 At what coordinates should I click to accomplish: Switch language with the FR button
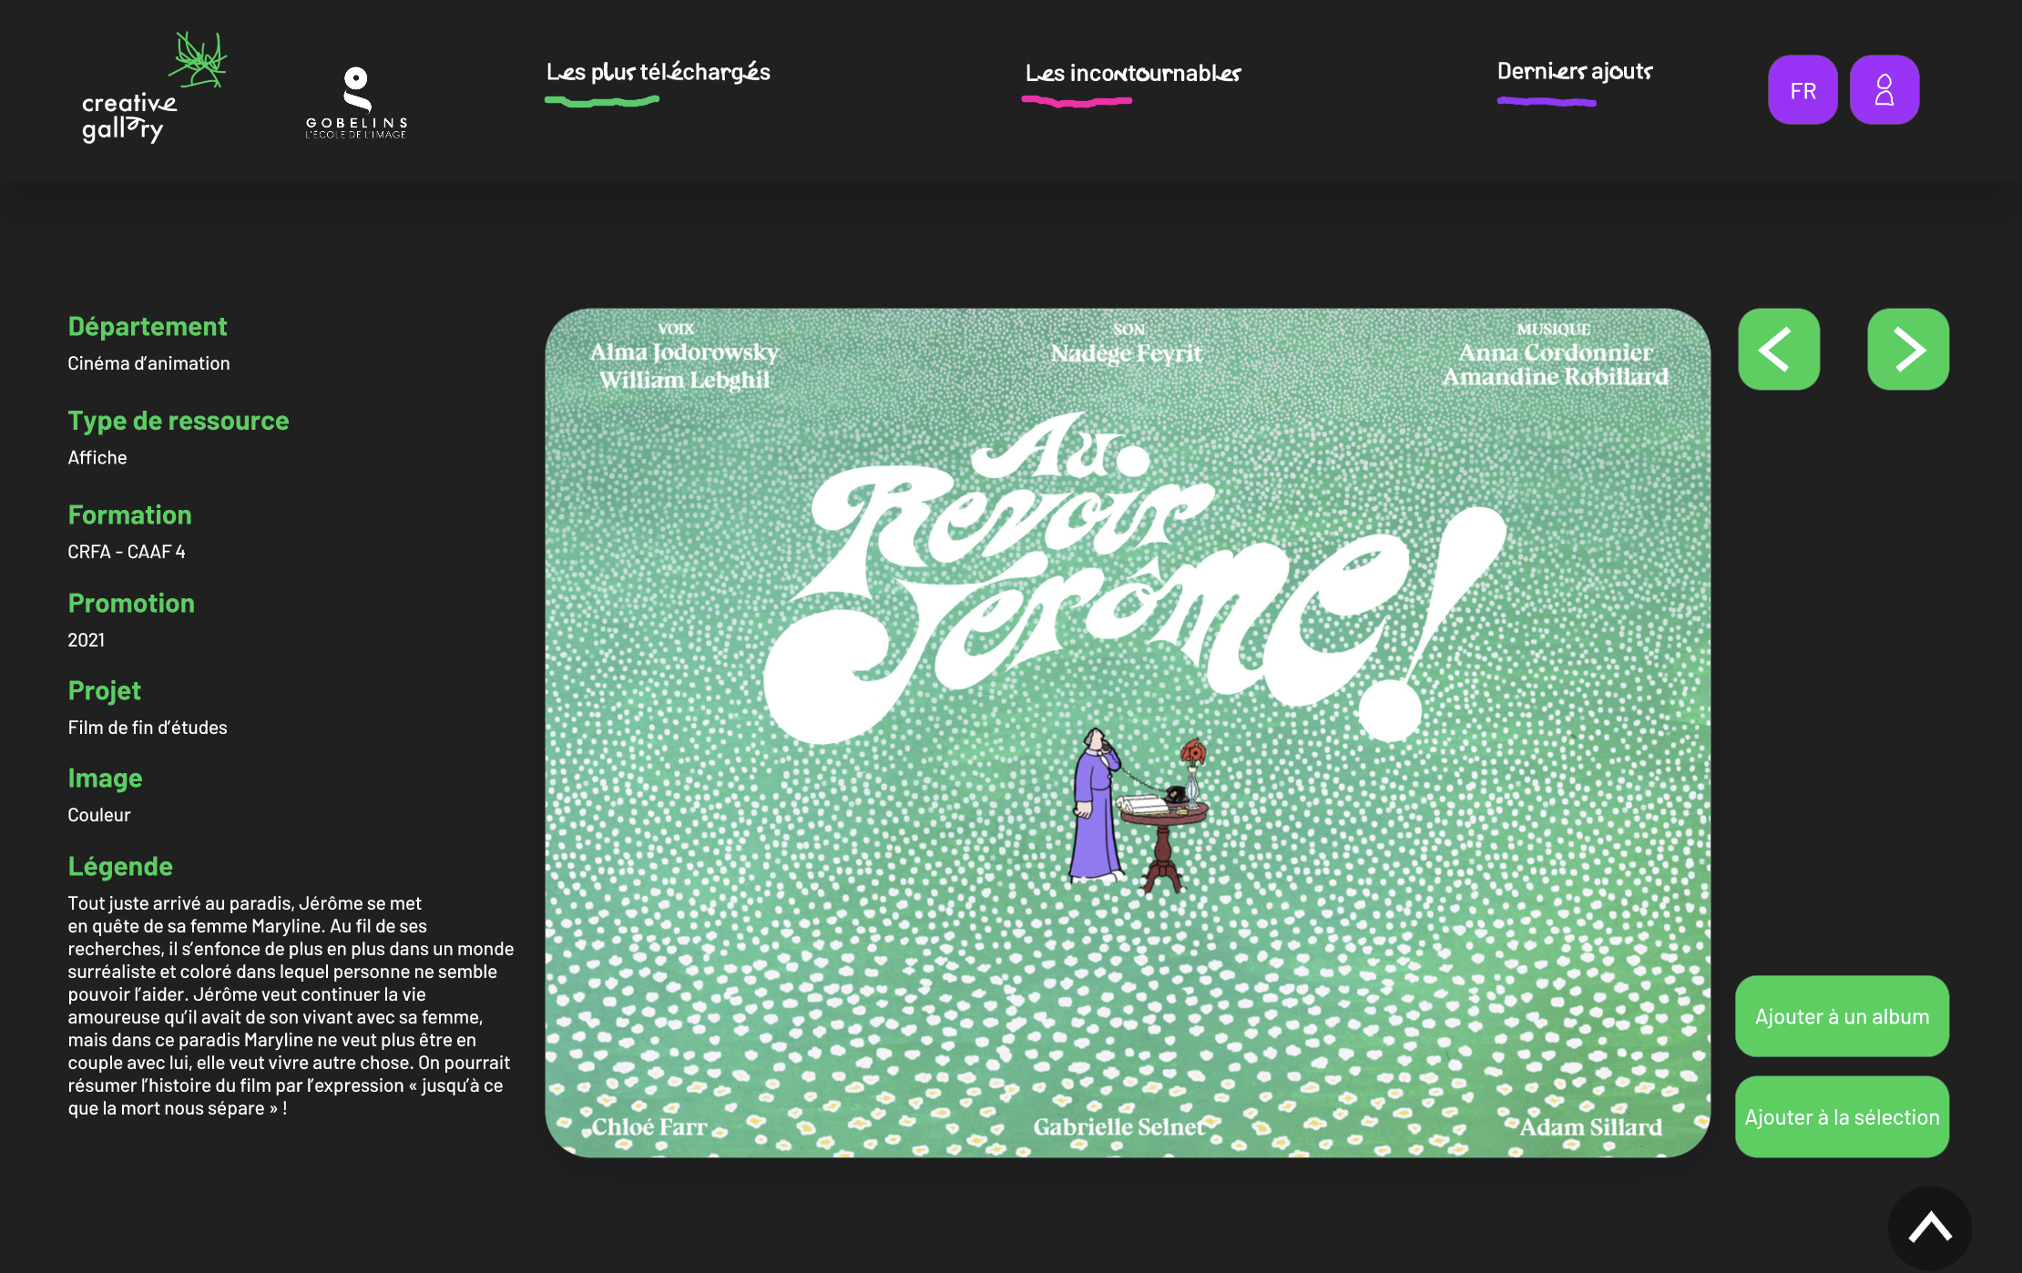click(x=1802, y=89)
